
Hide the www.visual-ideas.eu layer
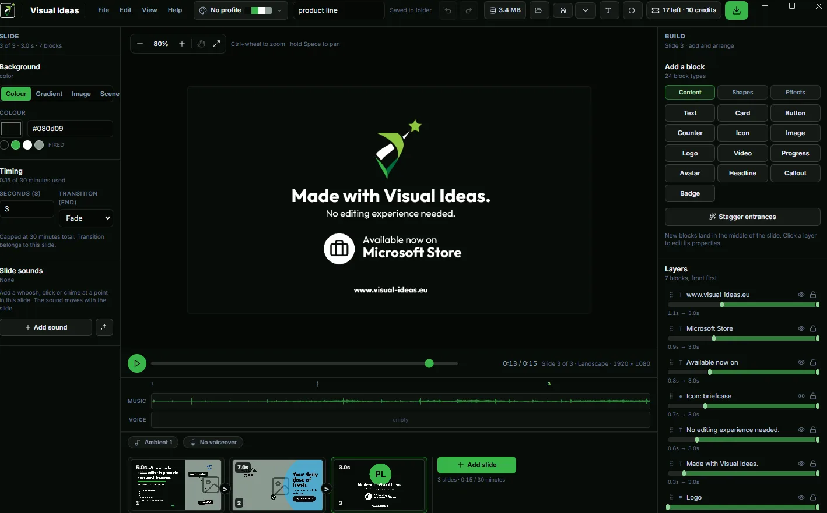click(x=801, y=295)
